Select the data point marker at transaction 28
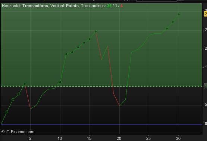 coord(167,28)
